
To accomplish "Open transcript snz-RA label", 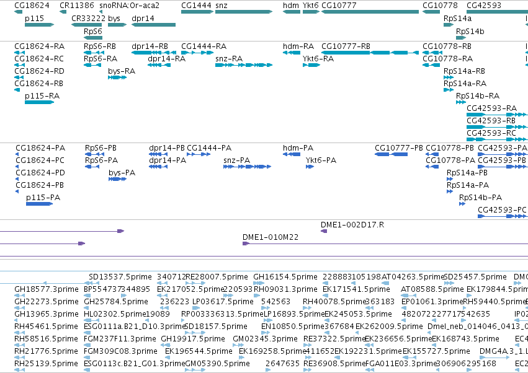I will (229, 58).
